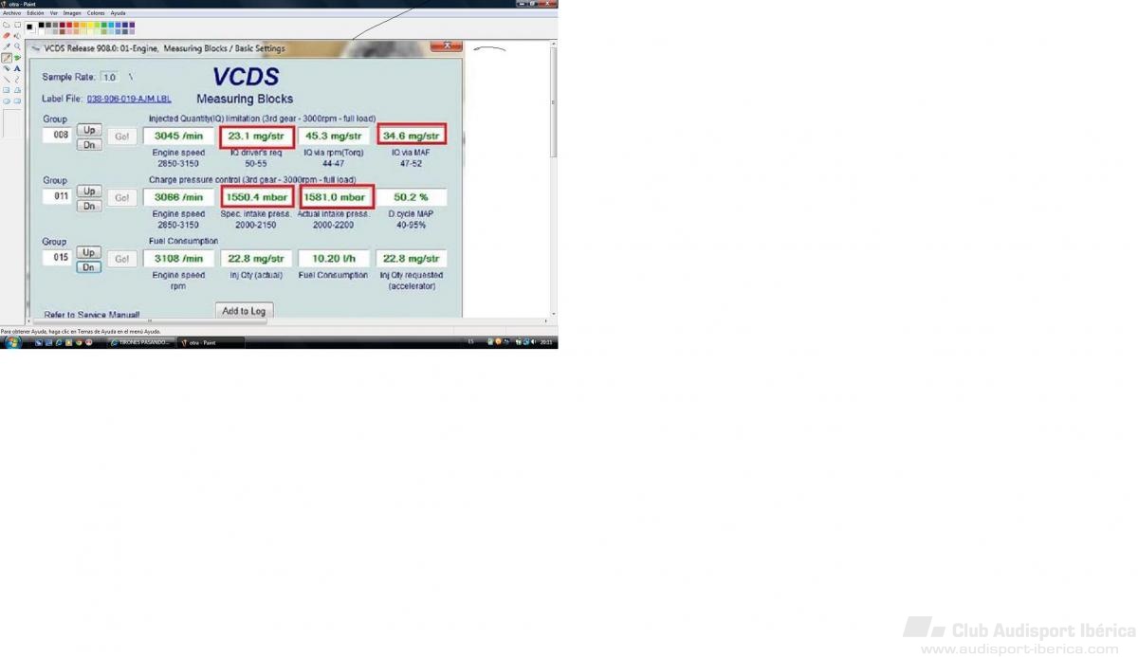
Task: Click the Add to Log button
Action: pos(245,311)
